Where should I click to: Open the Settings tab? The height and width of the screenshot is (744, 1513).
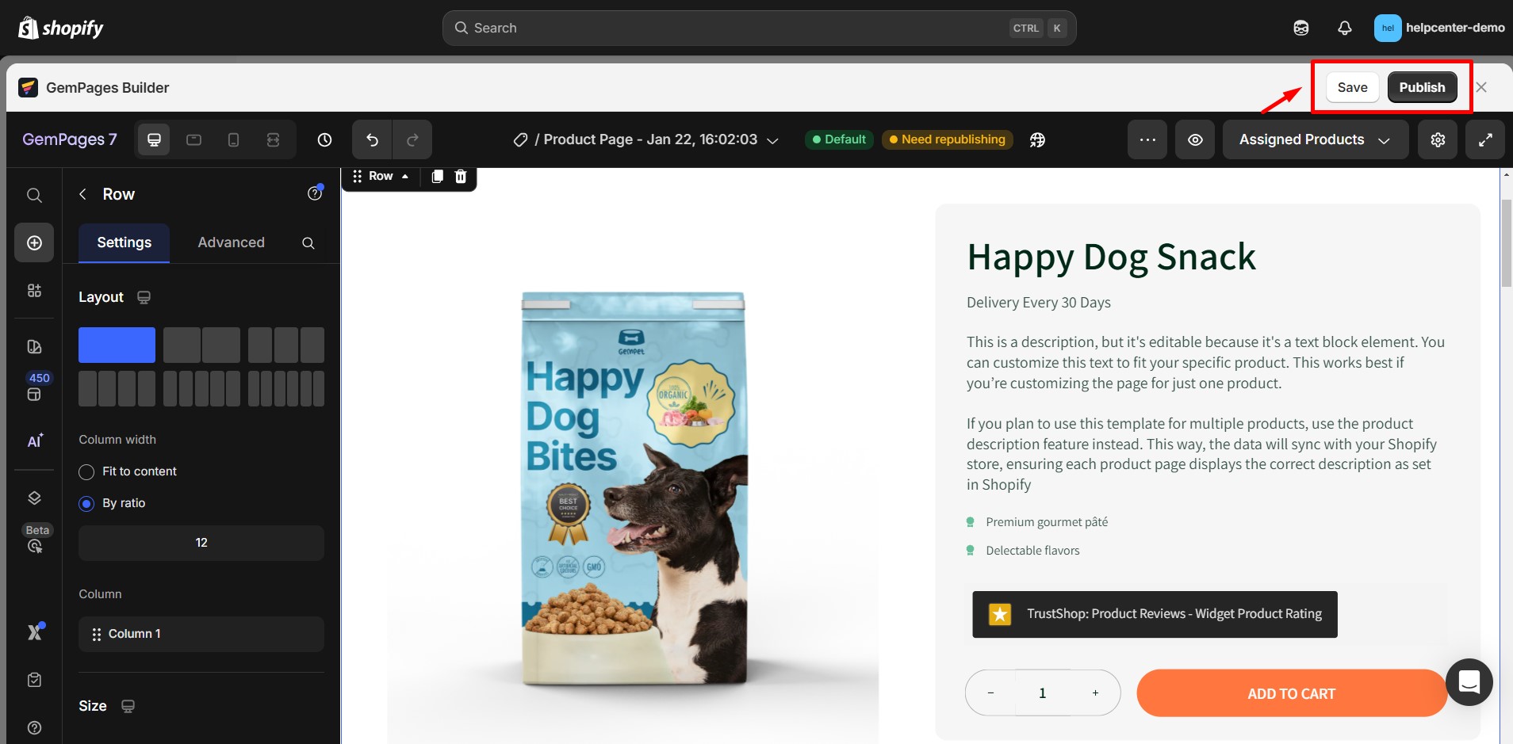pos(124,242)
